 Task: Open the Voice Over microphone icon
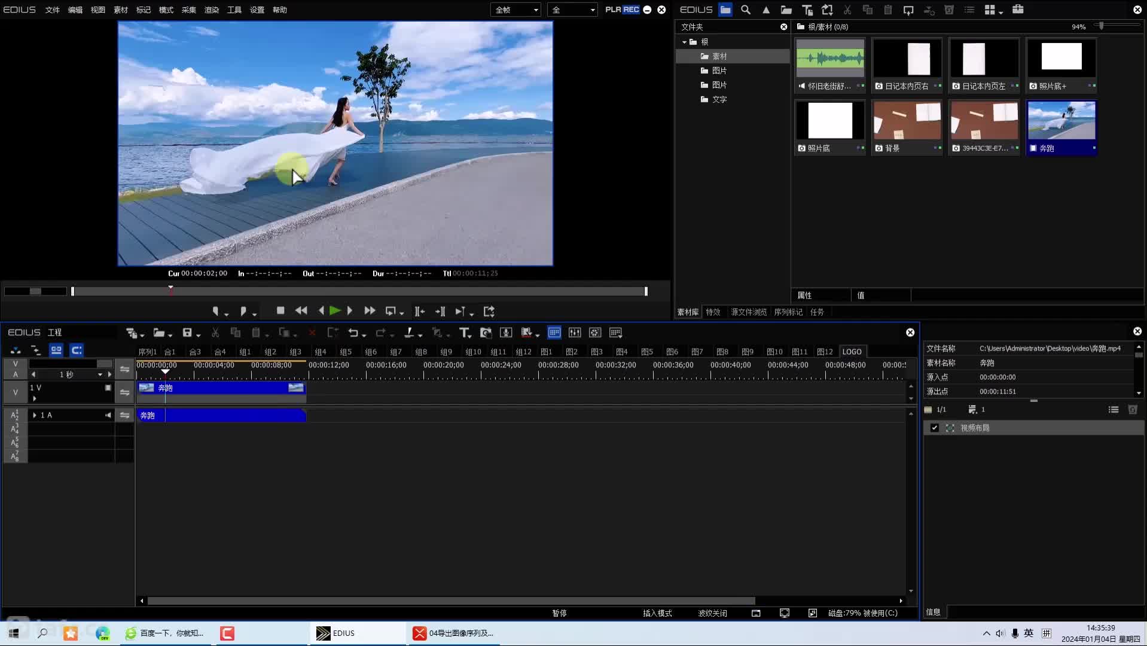pos(506,333)
